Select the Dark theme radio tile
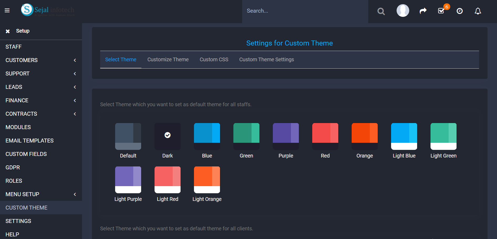 coord(167,136)
